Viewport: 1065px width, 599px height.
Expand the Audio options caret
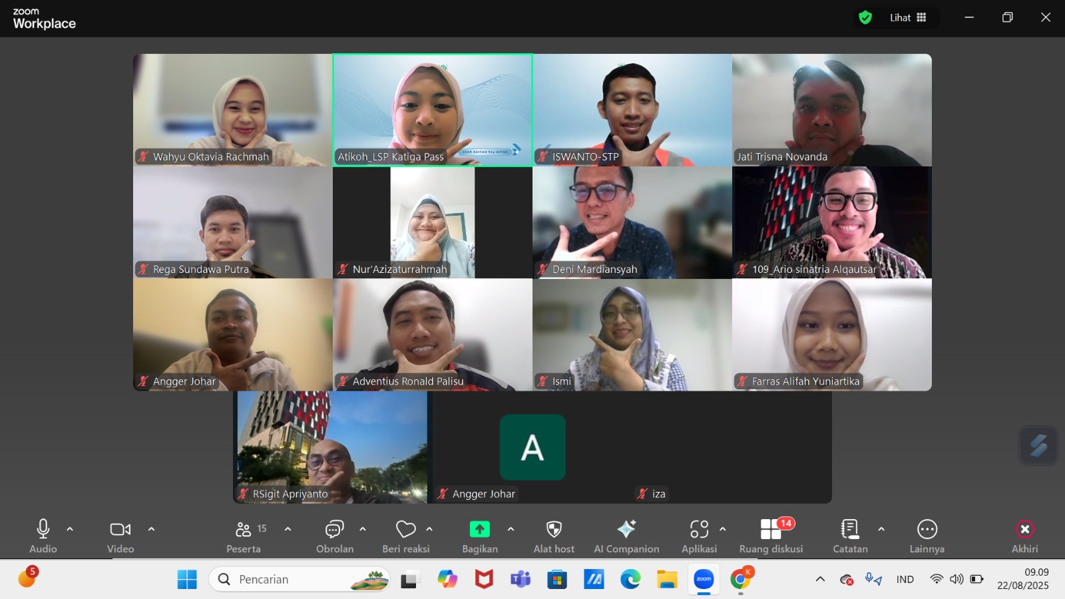tap(70, 529)
